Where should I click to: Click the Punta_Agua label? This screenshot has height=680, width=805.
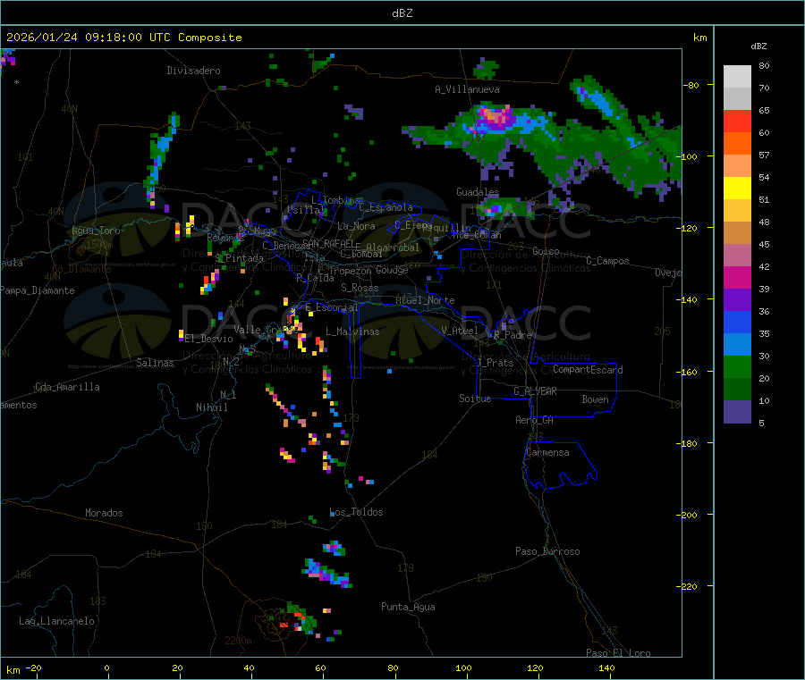tap(408, 607)
